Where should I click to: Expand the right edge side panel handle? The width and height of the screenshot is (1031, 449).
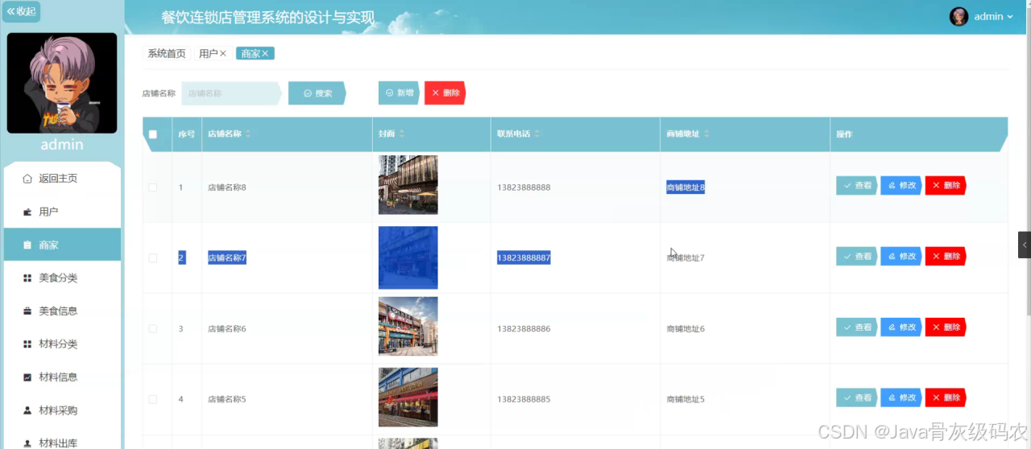tap(1025, 245)
